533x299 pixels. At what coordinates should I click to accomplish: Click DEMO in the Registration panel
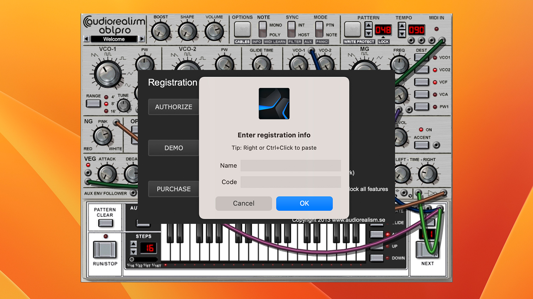[x=173, y=148]
